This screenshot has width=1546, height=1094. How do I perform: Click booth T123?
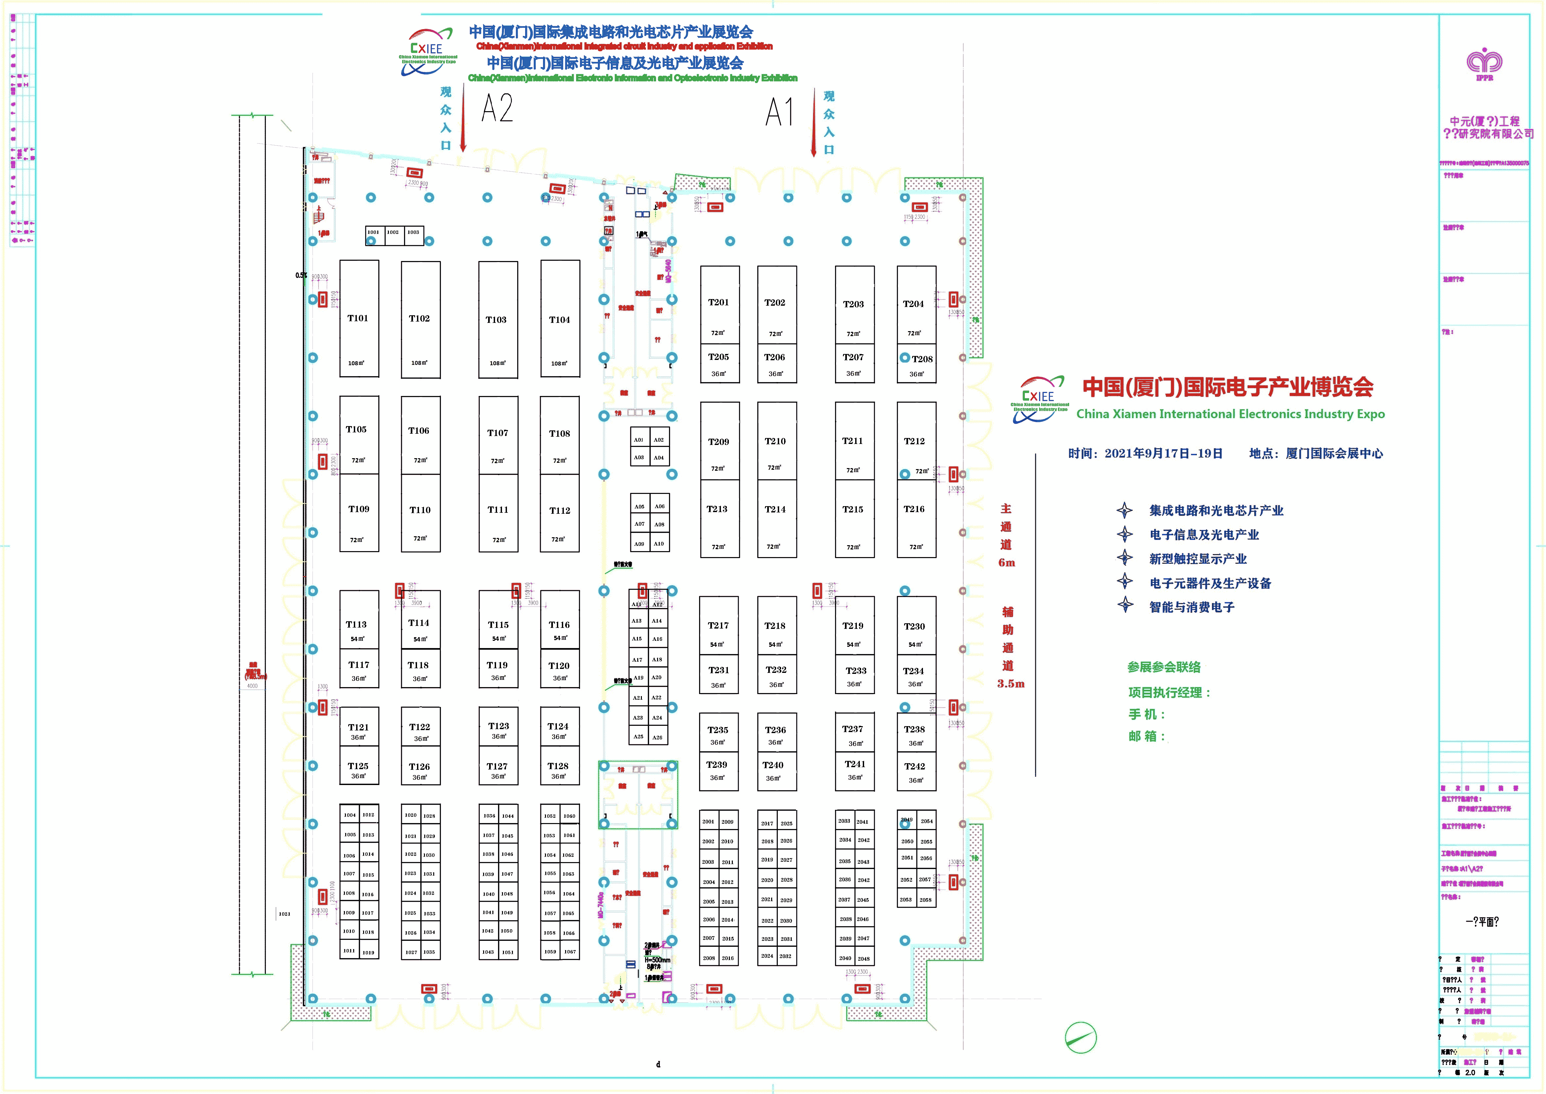tap(498, 726)
